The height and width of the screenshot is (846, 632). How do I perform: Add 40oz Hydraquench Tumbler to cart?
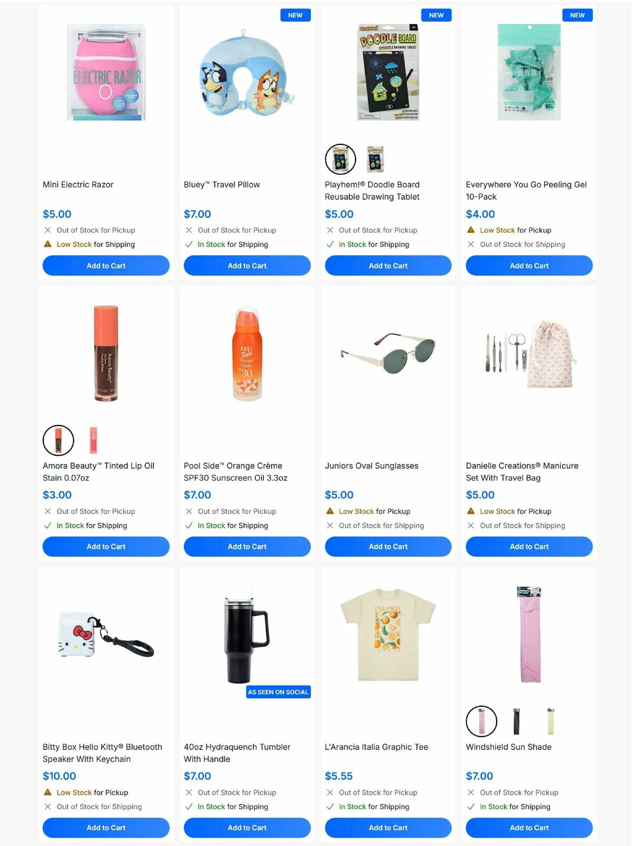[247, 828]
